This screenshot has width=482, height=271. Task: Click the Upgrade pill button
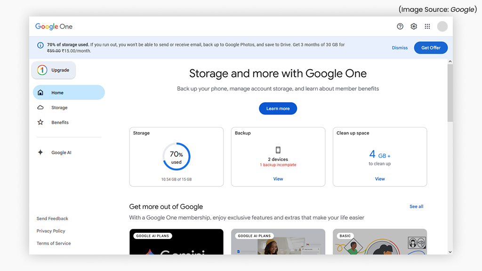53,69
